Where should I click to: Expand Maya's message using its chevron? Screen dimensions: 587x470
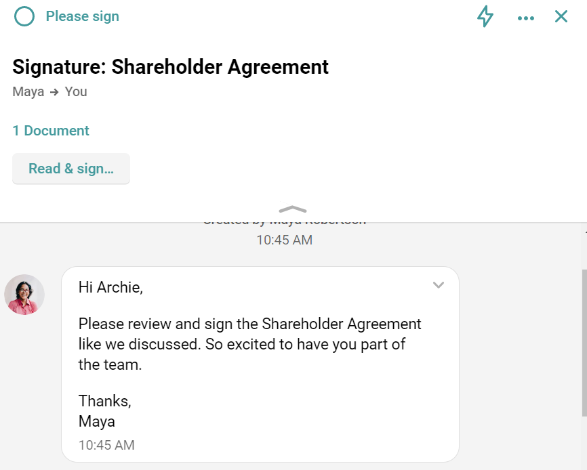point(438,285)
